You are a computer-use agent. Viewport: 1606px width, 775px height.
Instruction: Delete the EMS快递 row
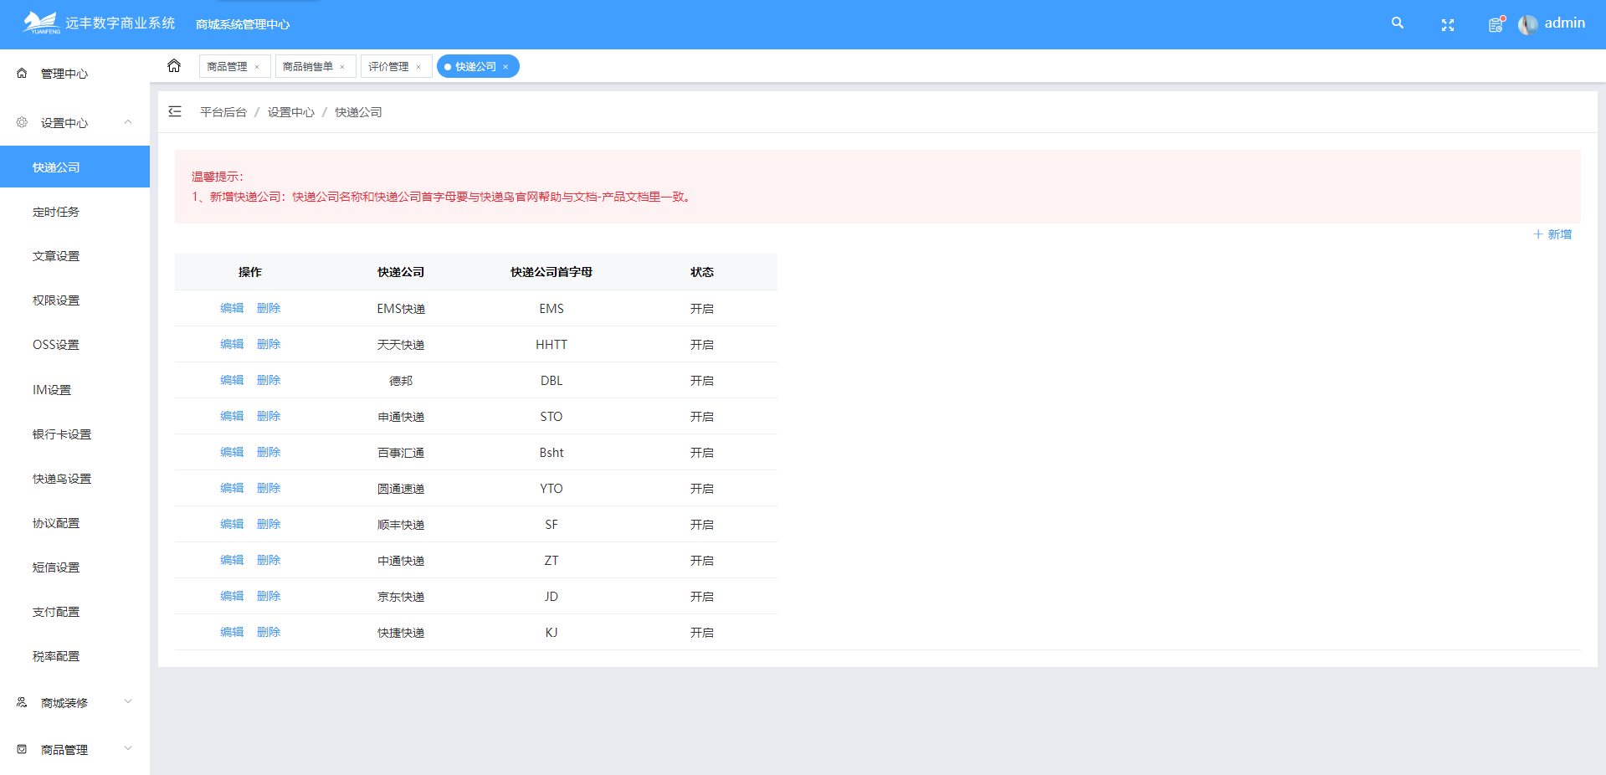click(269, 308)
